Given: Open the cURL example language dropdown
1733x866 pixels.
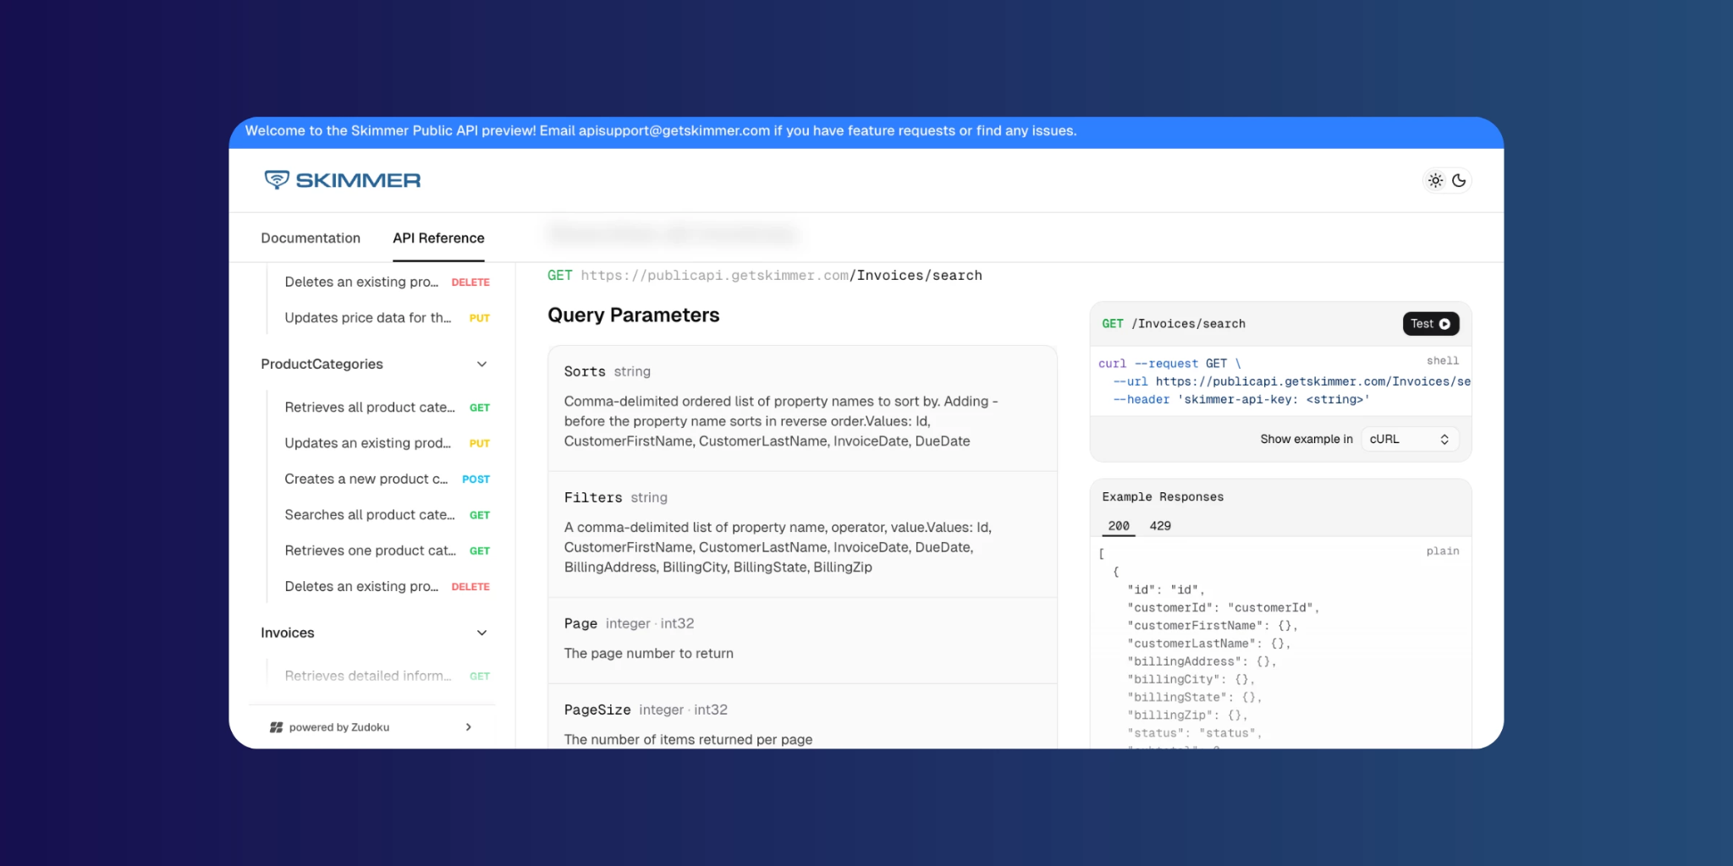Looking at the screenshot, I should (1410, 439).
